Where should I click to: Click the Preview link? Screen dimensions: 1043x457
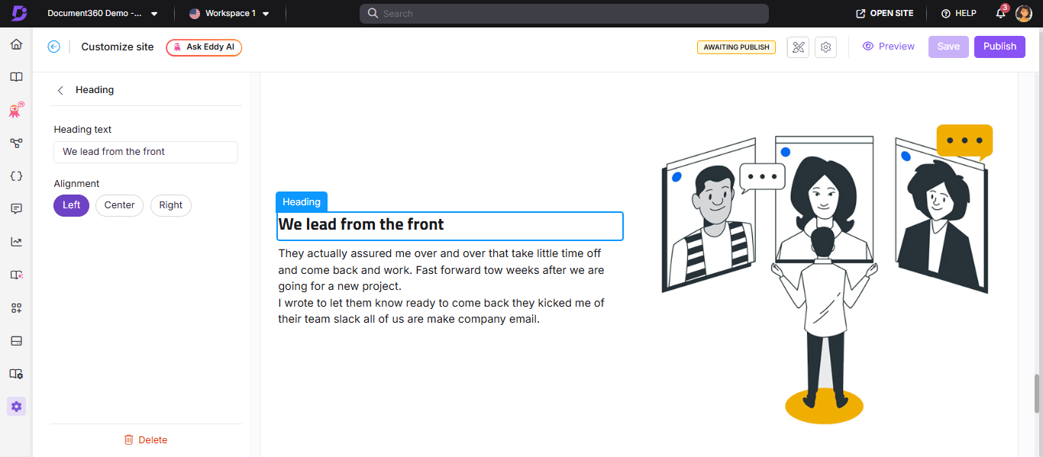pyautogui.click(x=888, y=47)
